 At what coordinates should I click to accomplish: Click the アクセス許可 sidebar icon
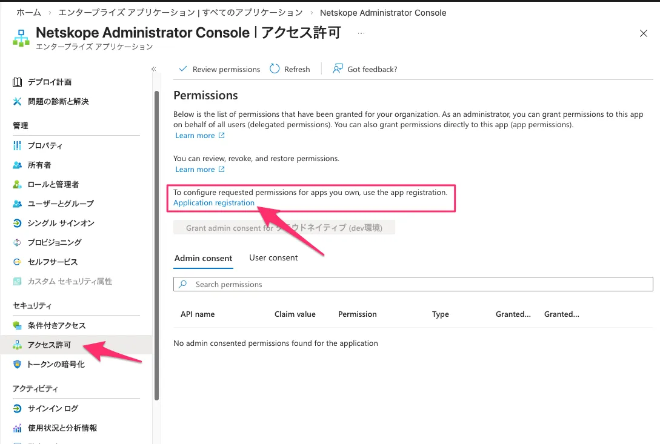(17, 345)
